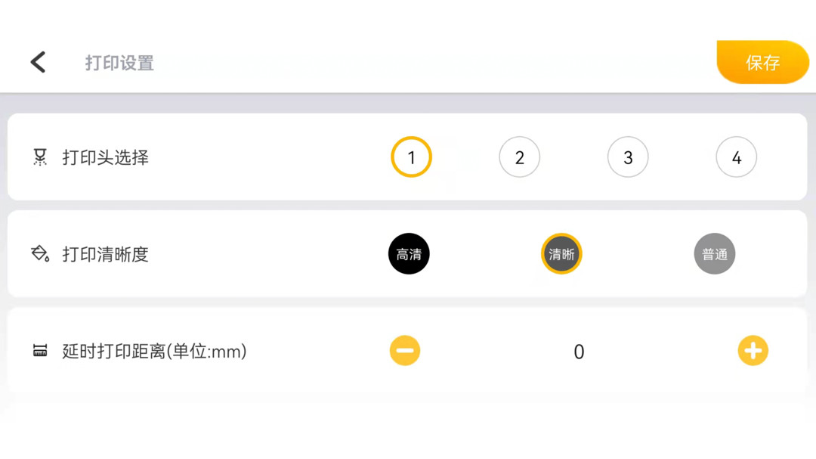Click the delay print distance ruler icon
The image size is (816, 459).
[40, 351]
